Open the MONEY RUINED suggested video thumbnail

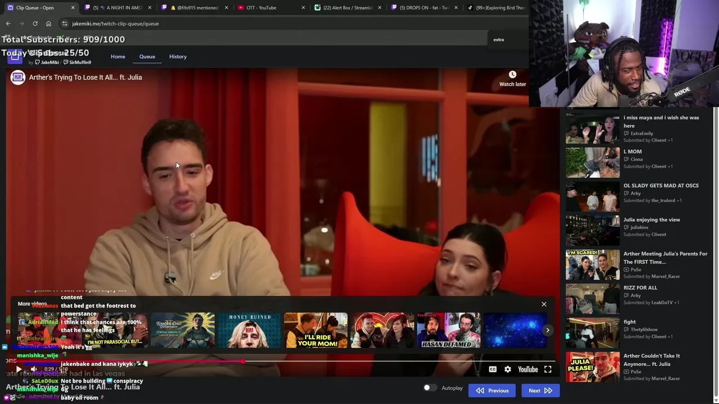pyautogui.click(x=249, y=330)
